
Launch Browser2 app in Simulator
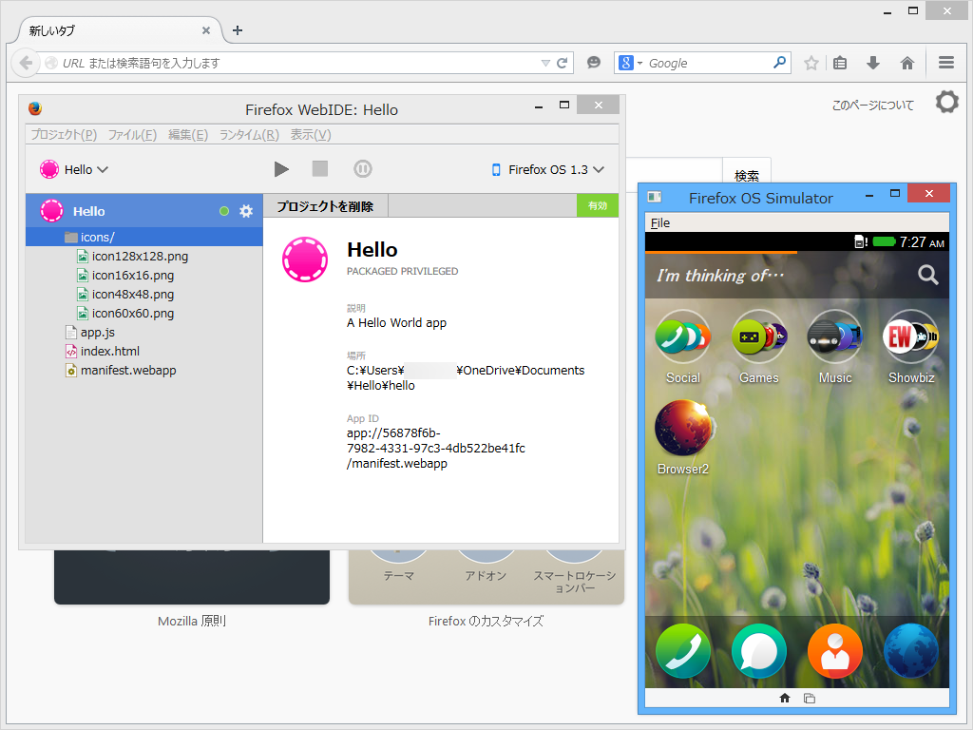click(x=682, y=437)
